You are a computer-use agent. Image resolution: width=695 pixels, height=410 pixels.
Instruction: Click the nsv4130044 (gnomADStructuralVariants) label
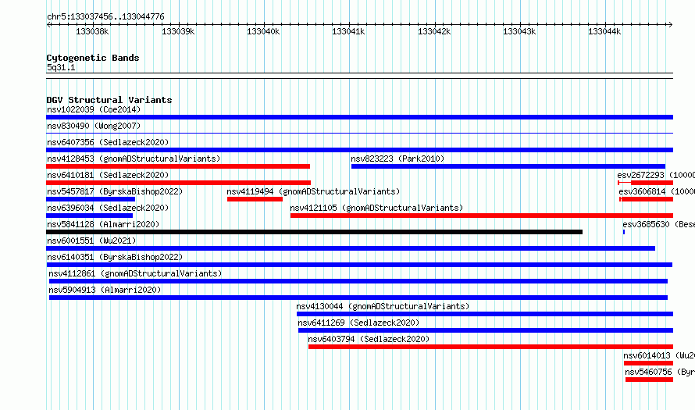coord(383,306)
